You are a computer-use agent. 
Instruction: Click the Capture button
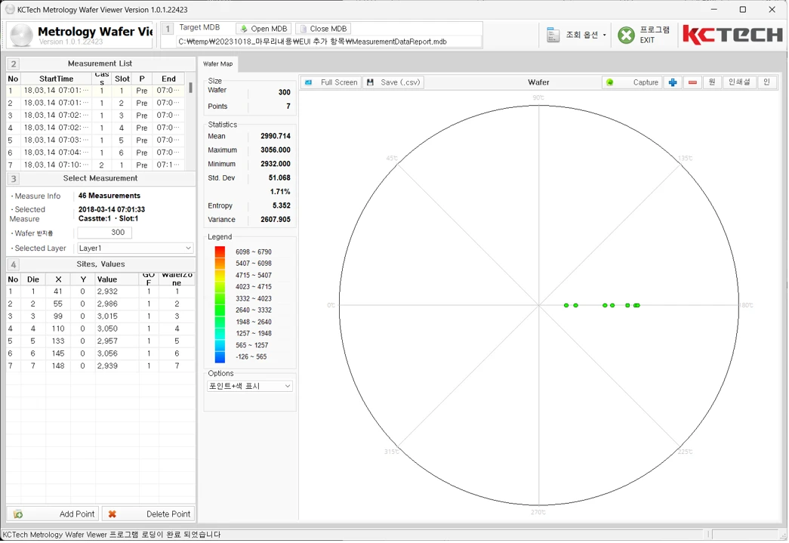point(633,82)
